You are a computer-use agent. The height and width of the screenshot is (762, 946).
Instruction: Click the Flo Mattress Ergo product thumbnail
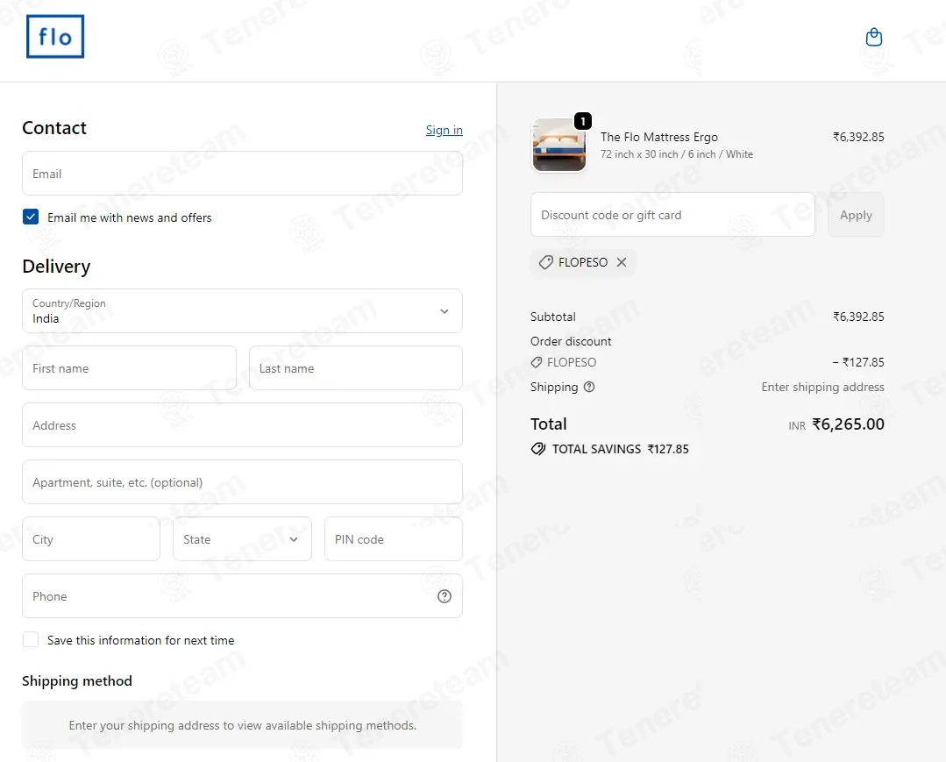pyautogui.click(x=558, y=145)
